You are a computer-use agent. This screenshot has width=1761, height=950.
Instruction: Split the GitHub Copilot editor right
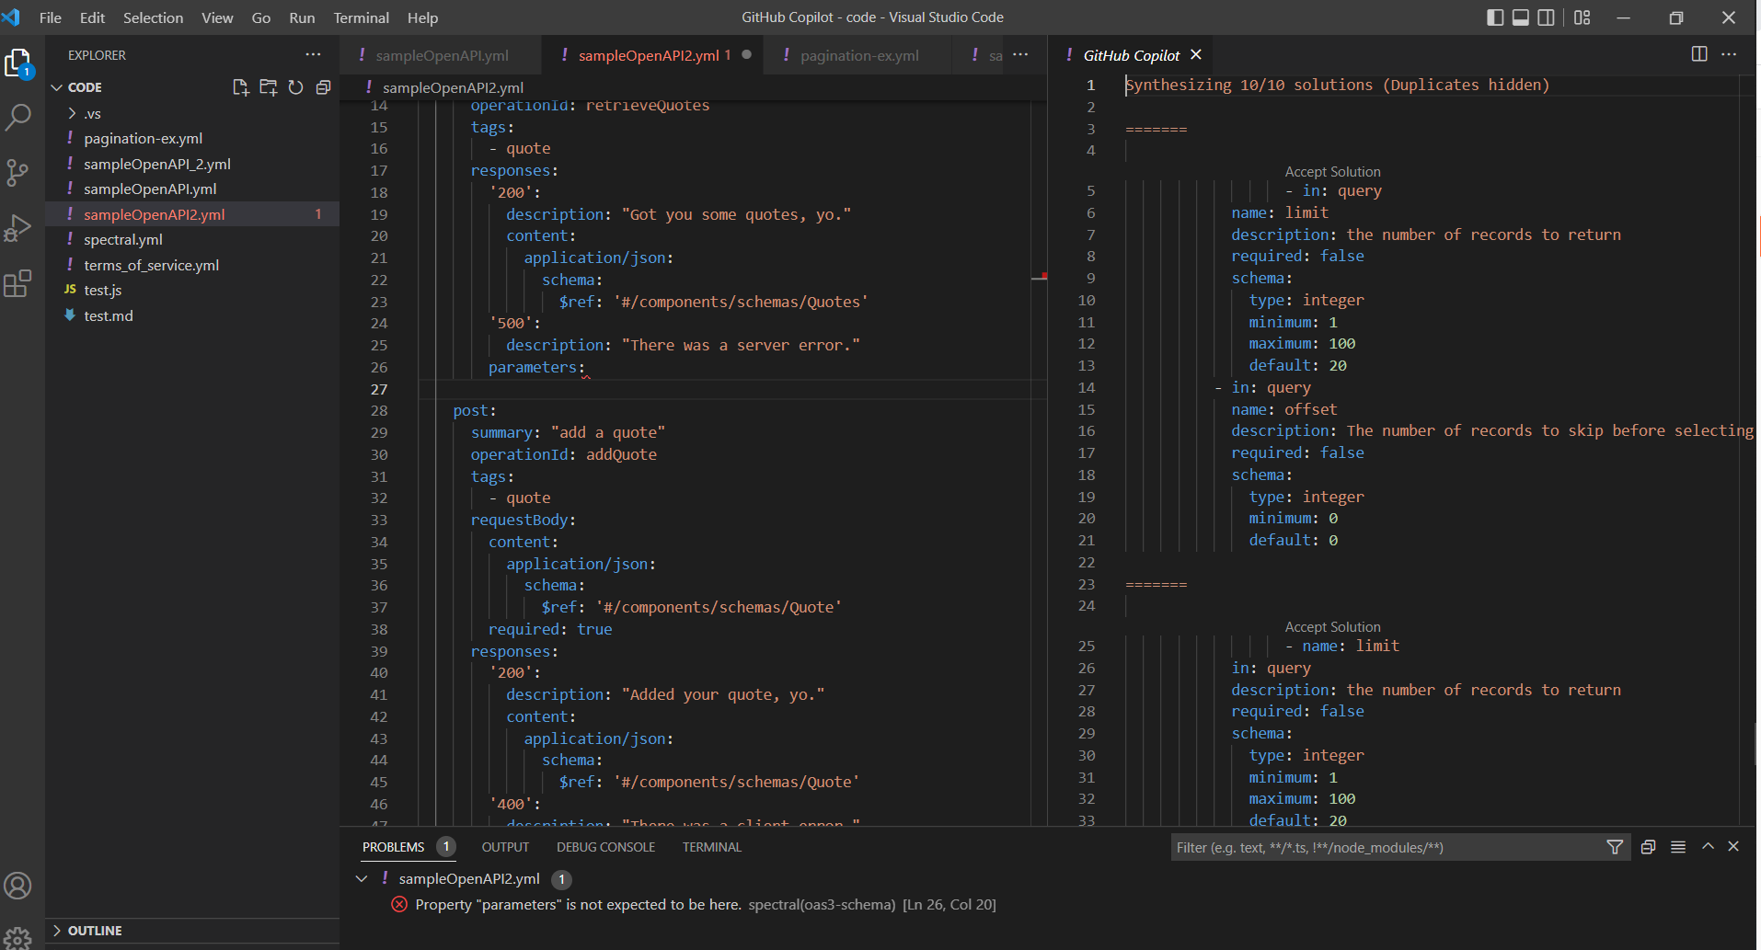(x=1698, y=54)
